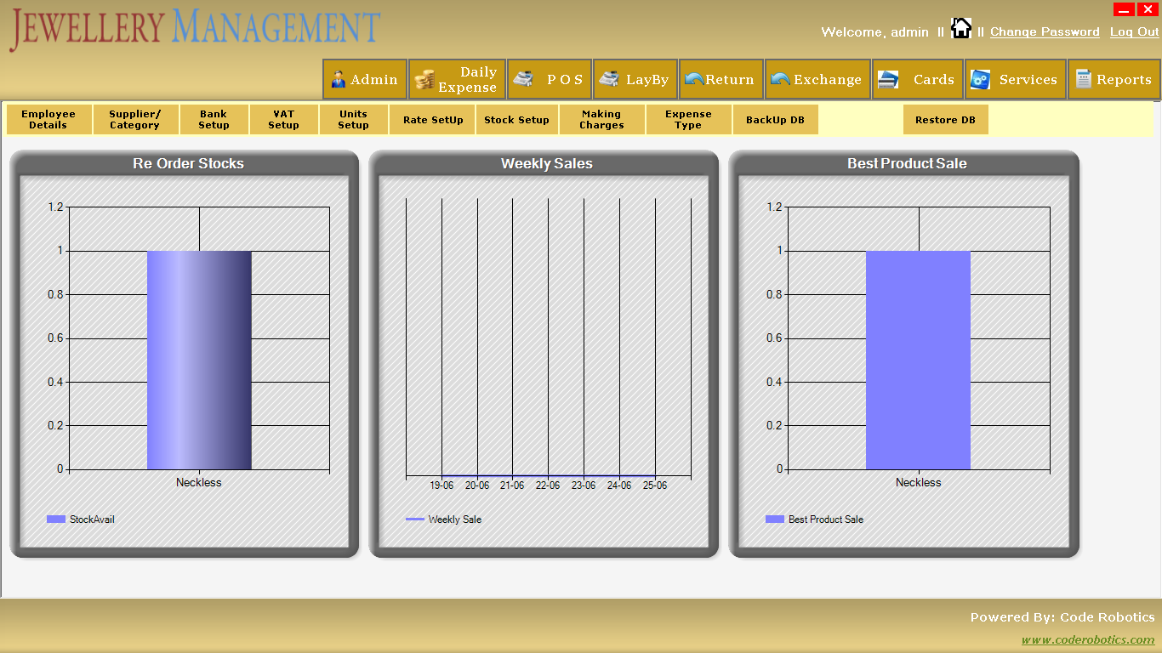
Task: Click the Services gear icon
Action: point(981,79)
